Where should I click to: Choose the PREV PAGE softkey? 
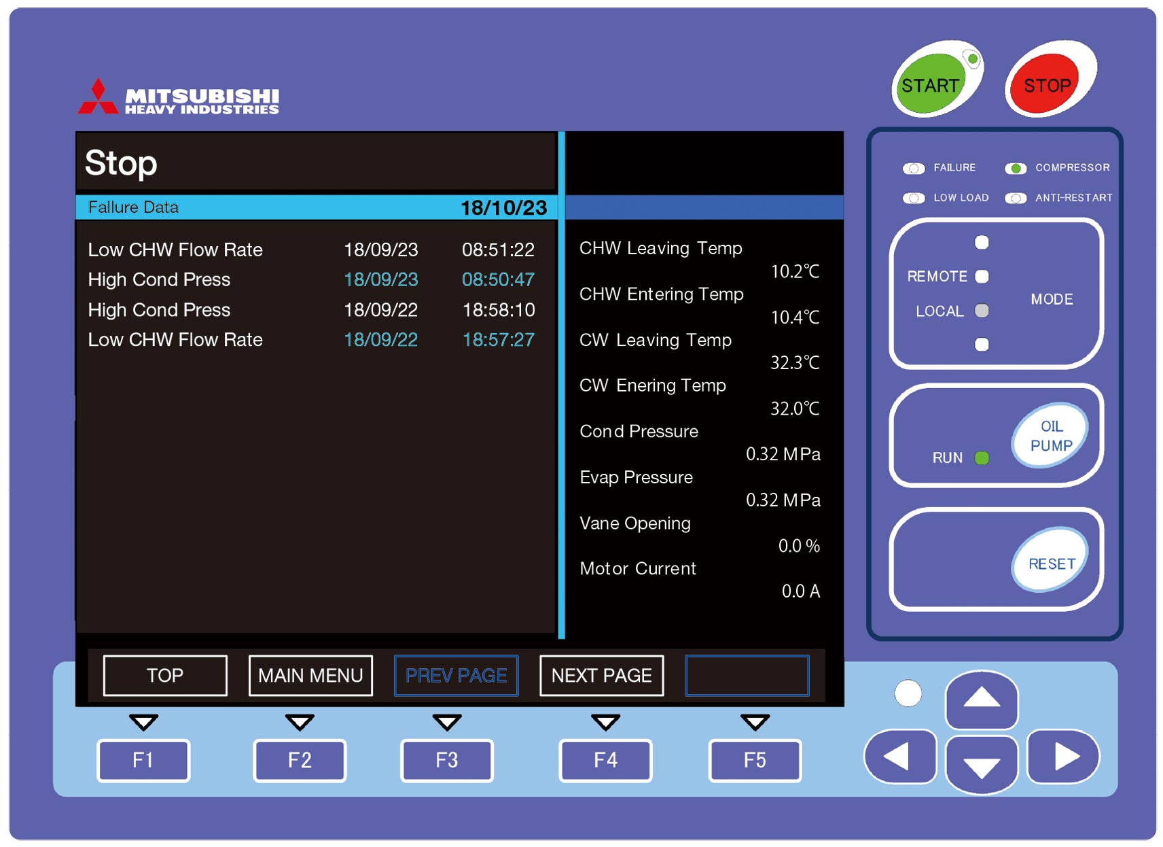click(x=456, y=675)
